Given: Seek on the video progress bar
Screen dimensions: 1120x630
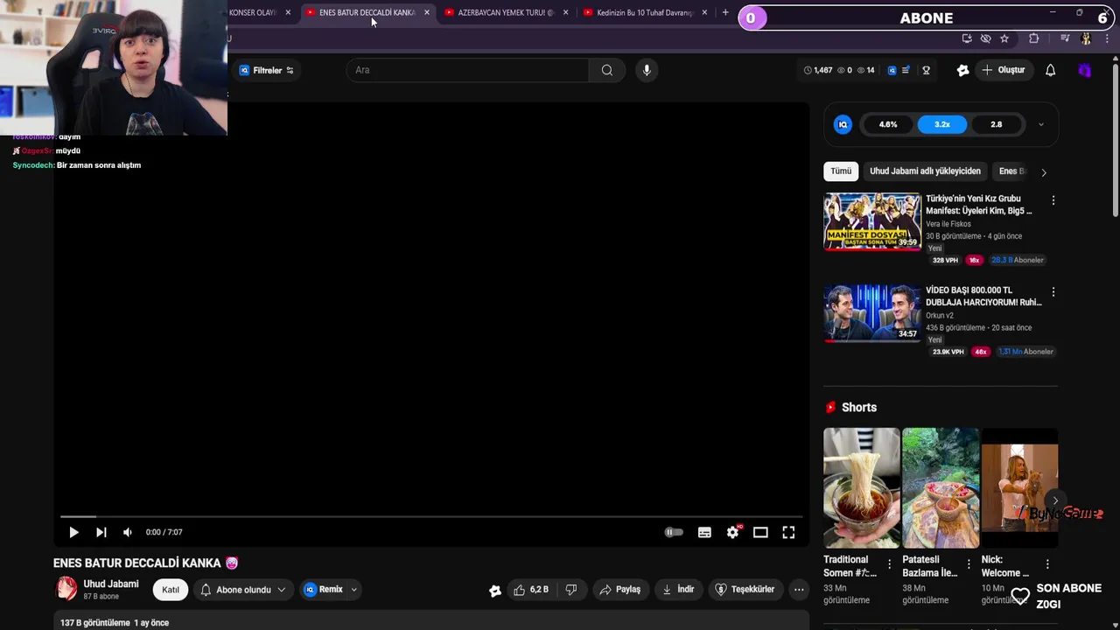Looking at the screenshot, I should 431,516.
